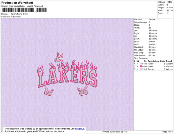Click the Zoom value '1:1'
This screenshot has height=134, width=174.
[168, 13]
